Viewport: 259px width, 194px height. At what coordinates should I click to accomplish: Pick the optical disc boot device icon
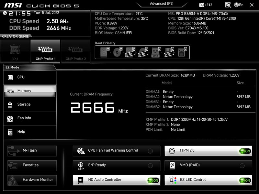[118, 52]
